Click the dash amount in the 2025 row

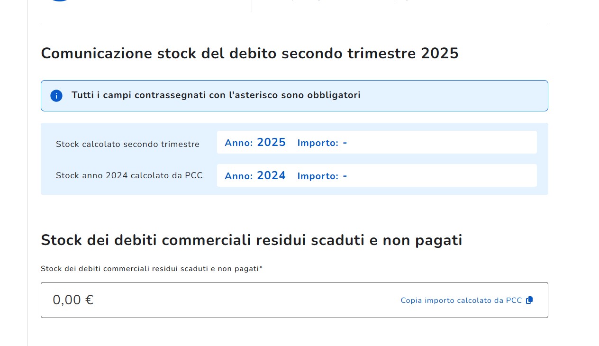click(x=345, y=143)
